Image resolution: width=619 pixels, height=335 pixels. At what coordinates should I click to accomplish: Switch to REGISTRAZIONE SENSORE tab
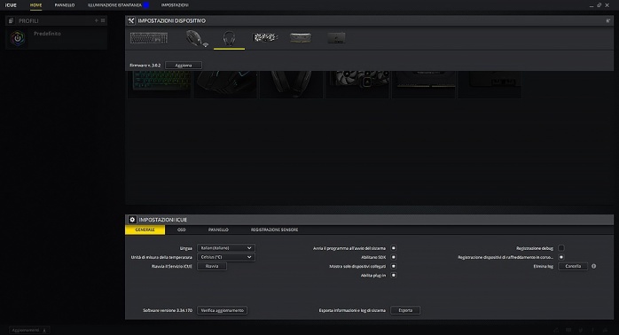274,230
